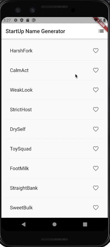
Task: Favorite StraightBank via its heart icon
Action: (x=96, y=188)
